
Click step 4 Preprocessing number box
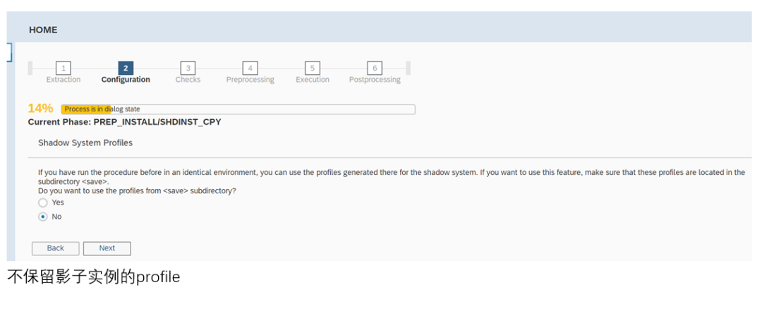(x=250, y=68)
